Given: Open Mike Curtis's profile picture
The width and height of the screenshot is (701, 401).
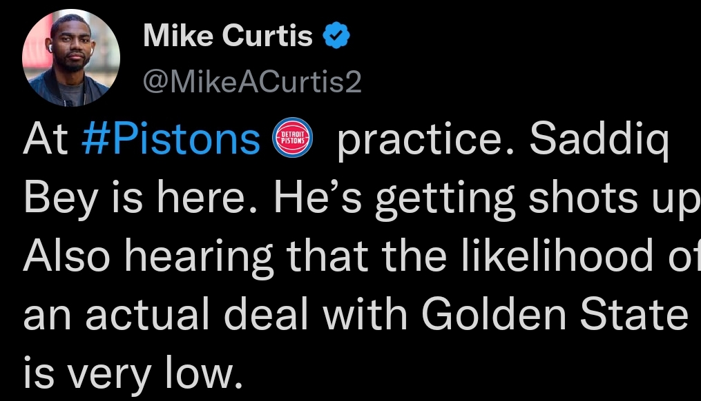Looking at the screenshot, I should (x=71, y=58).
